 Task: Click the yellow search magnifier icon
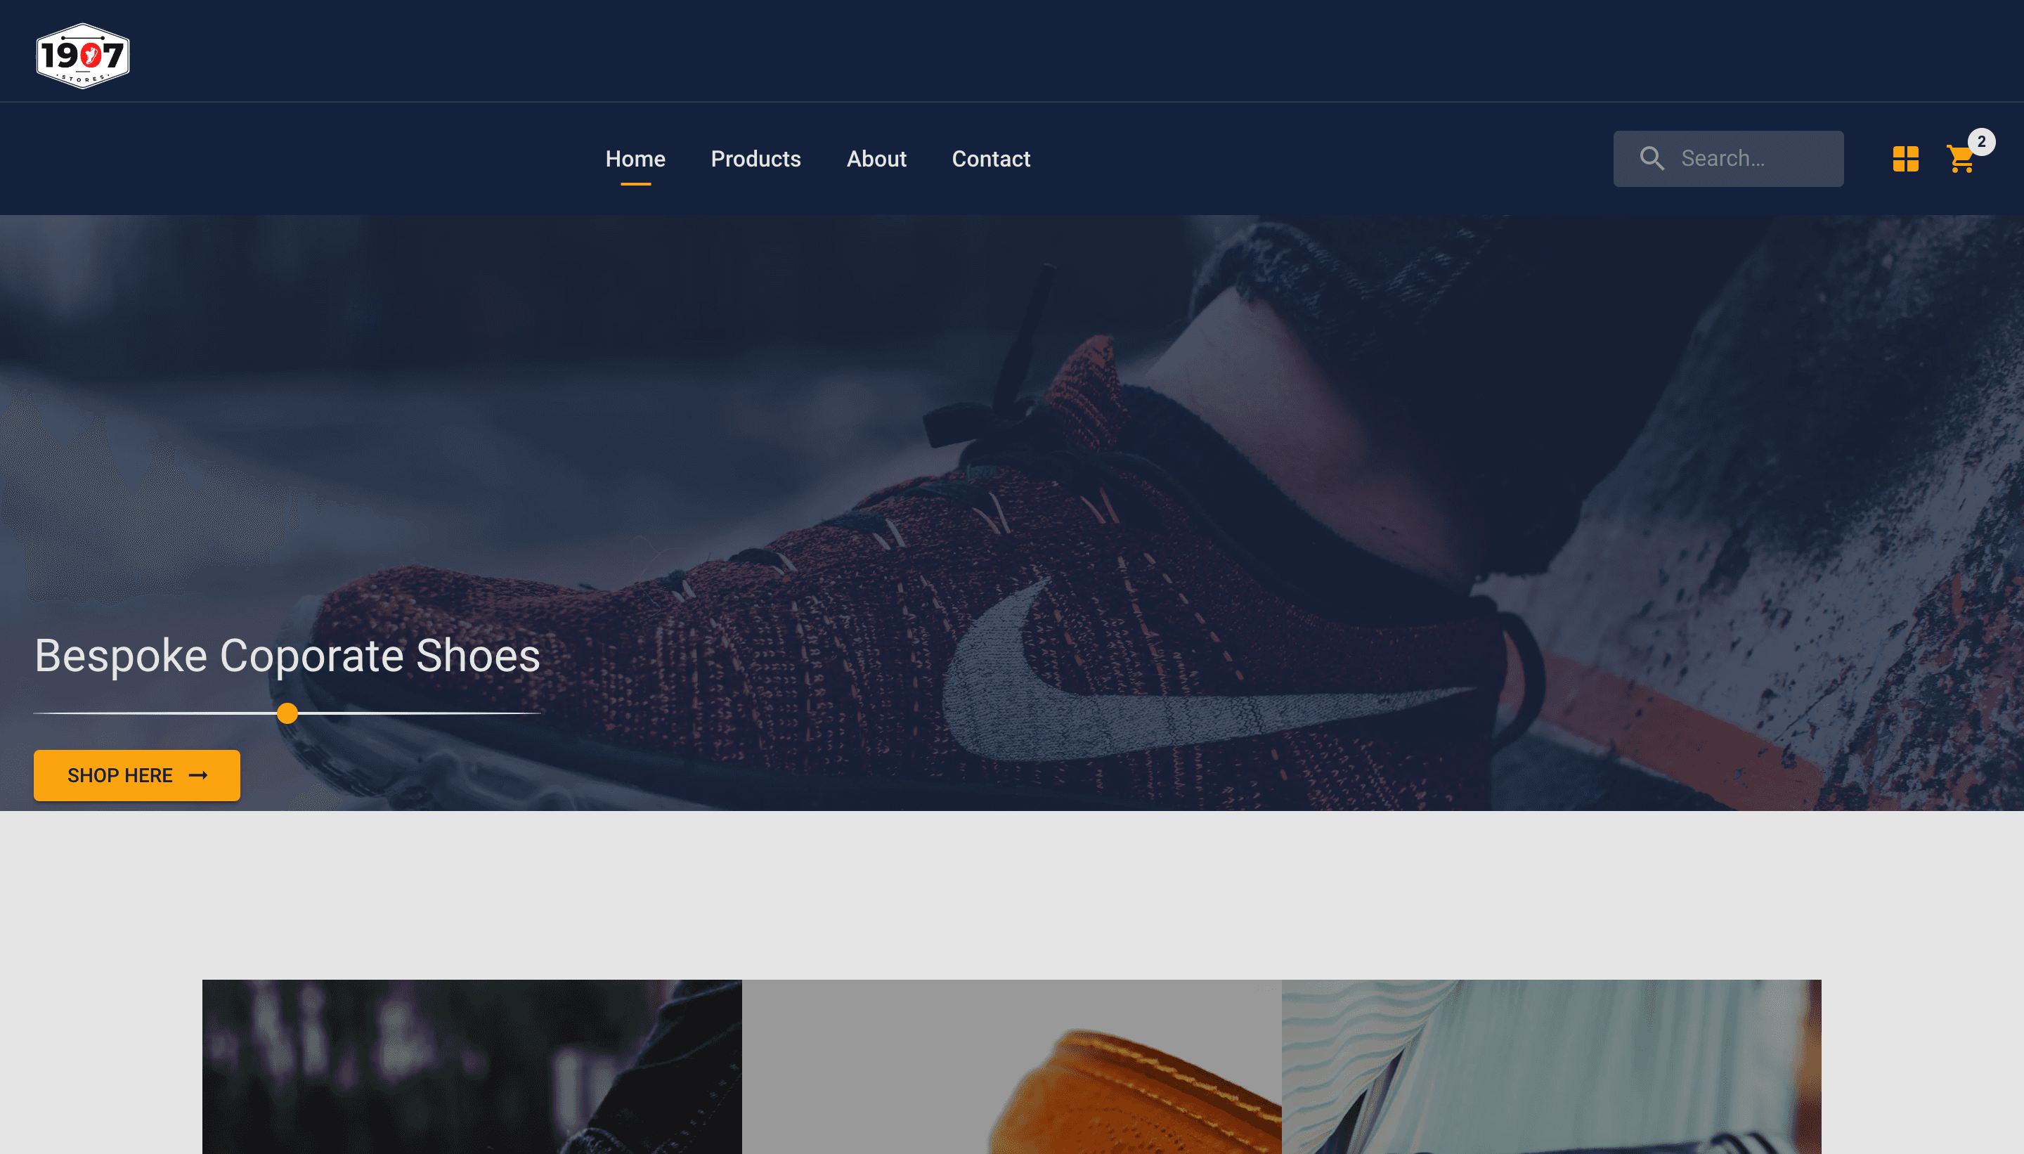click(x=1653, y=159)
